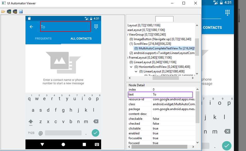This screenshot has width=246, height=151.
Task: Select the package row in Node Detail
Action: (x=161, y=109)
